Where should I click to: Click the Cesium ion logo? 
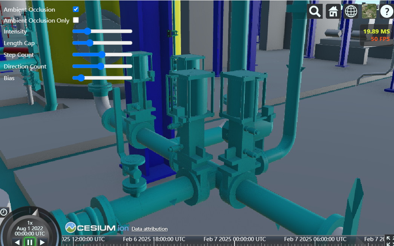[x=97, y=228]
